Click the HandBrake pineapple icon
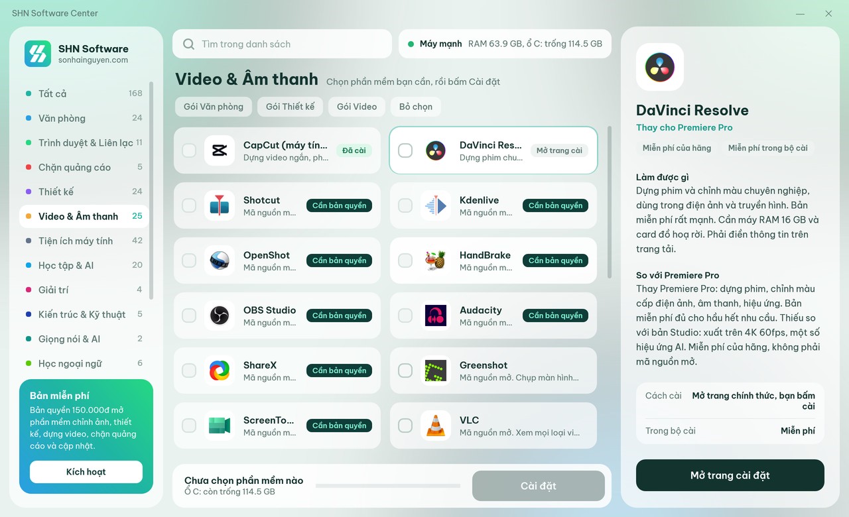This screenshot has width=849, height=517. (x=436, y=260)
